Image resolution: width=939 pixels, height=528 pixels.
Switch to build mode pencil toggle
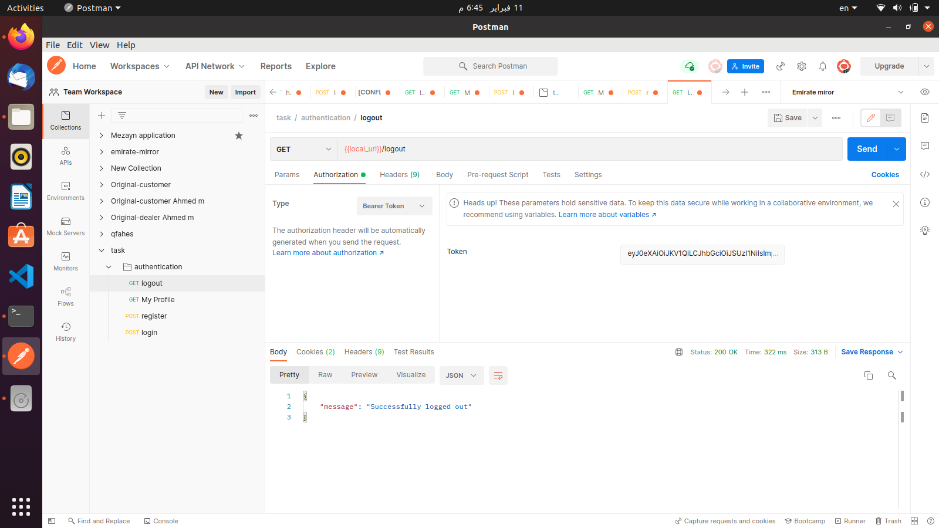pyautogui.click(x=871, y=118)
